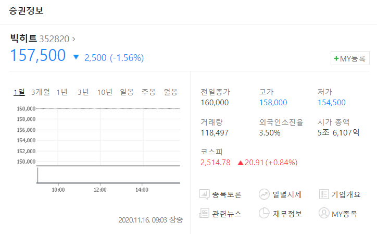Click the 코스피 label
Image resolution: width=377 pixels, height=234 pixels.
point(211,152)
